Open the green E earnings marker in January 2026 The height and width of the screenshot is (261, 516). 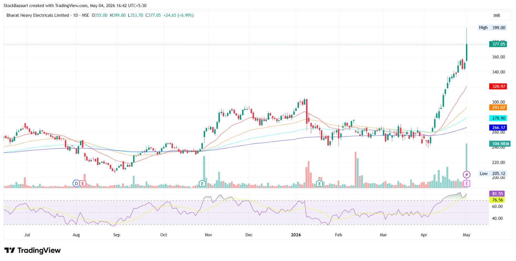point(319,184)
